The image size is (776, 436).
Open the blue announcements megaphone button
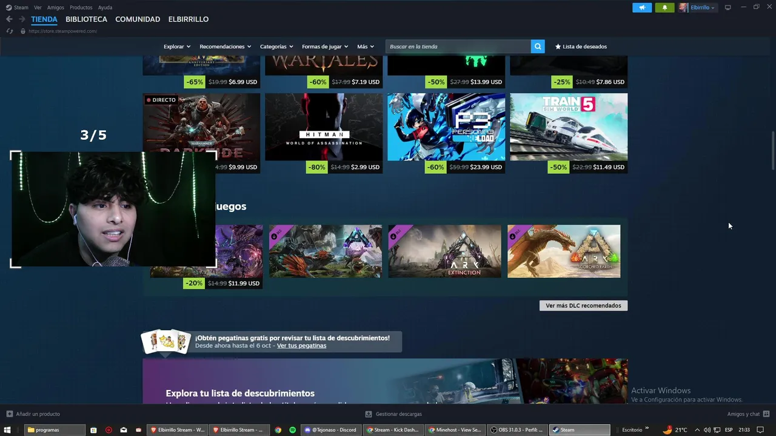pos(642,7)
